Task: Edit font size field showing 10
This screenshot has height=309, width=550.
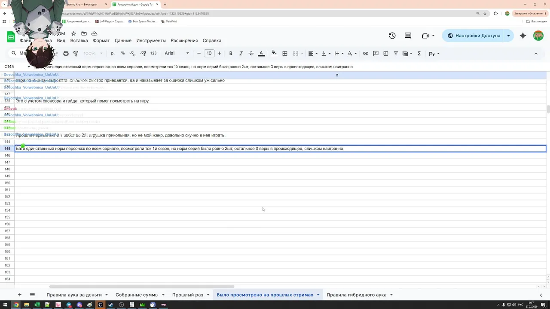Action: pos(209,53)
